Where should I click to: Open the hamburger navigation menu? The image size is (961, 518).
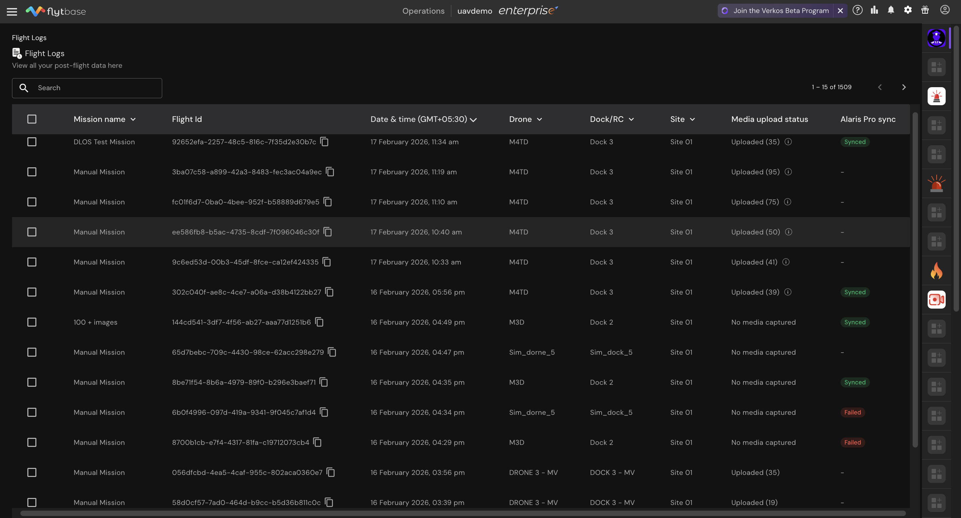pyautogui.click(x=12, y=12)
